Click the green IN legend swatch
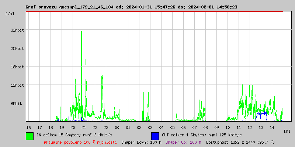Screen dimensions: 295x147 [29, 136]
